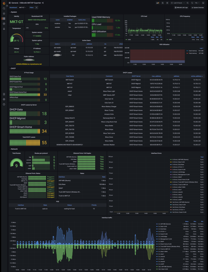
Task: Click the d43b0c45b8ed.sn.mynetname.net address
Action: [x=29, y=64]
